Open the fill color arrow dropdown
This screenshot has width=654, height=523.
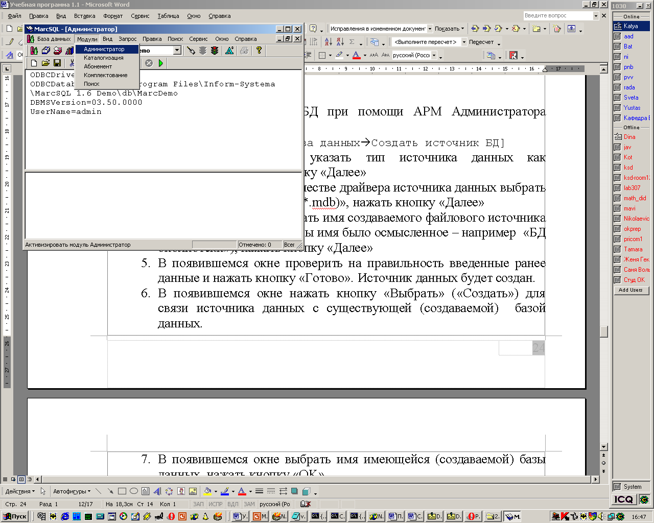pos(216,491)
